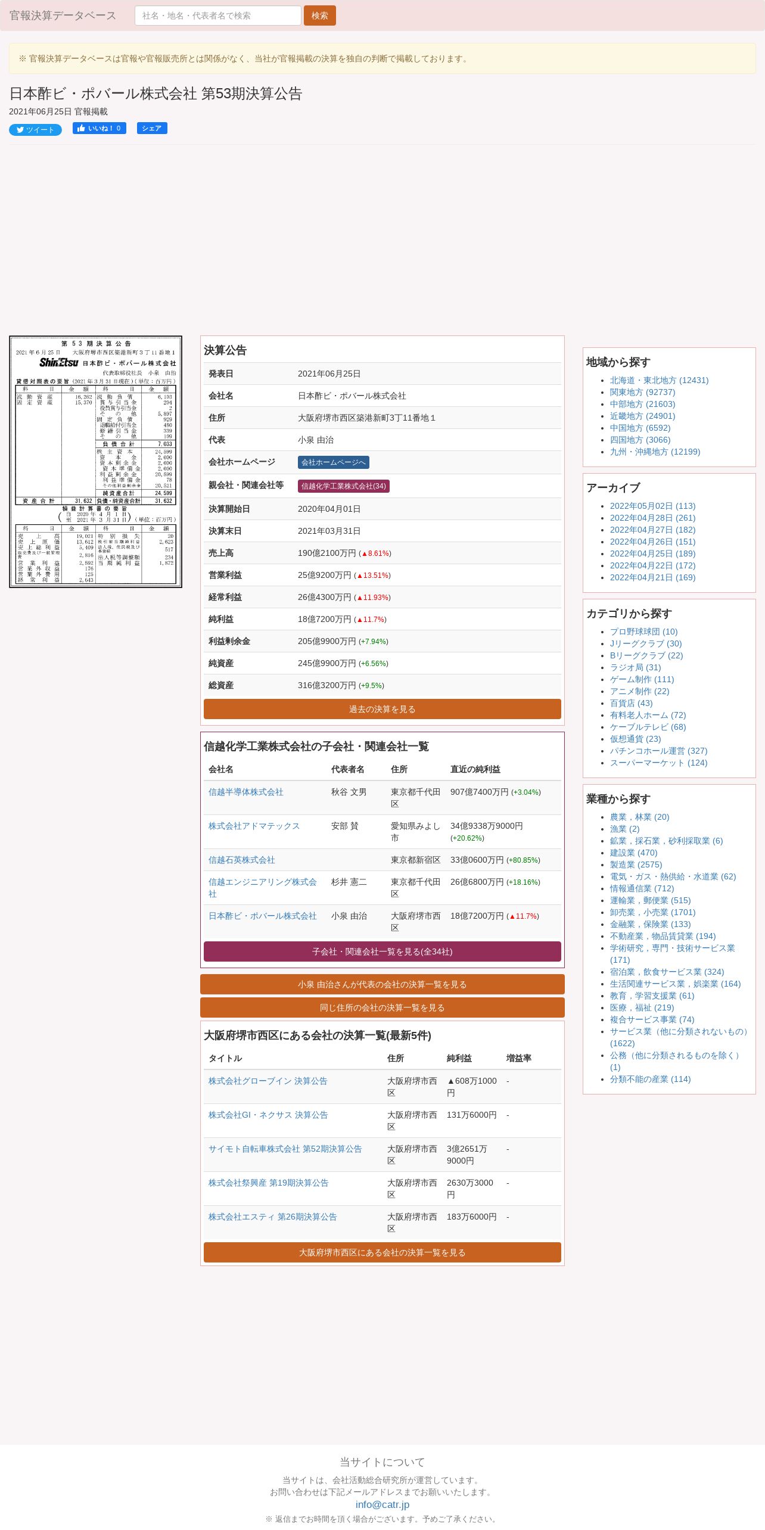Open 株式会社アドマテックス link
Screen dimensions: 765x1530
coord(254,826)
